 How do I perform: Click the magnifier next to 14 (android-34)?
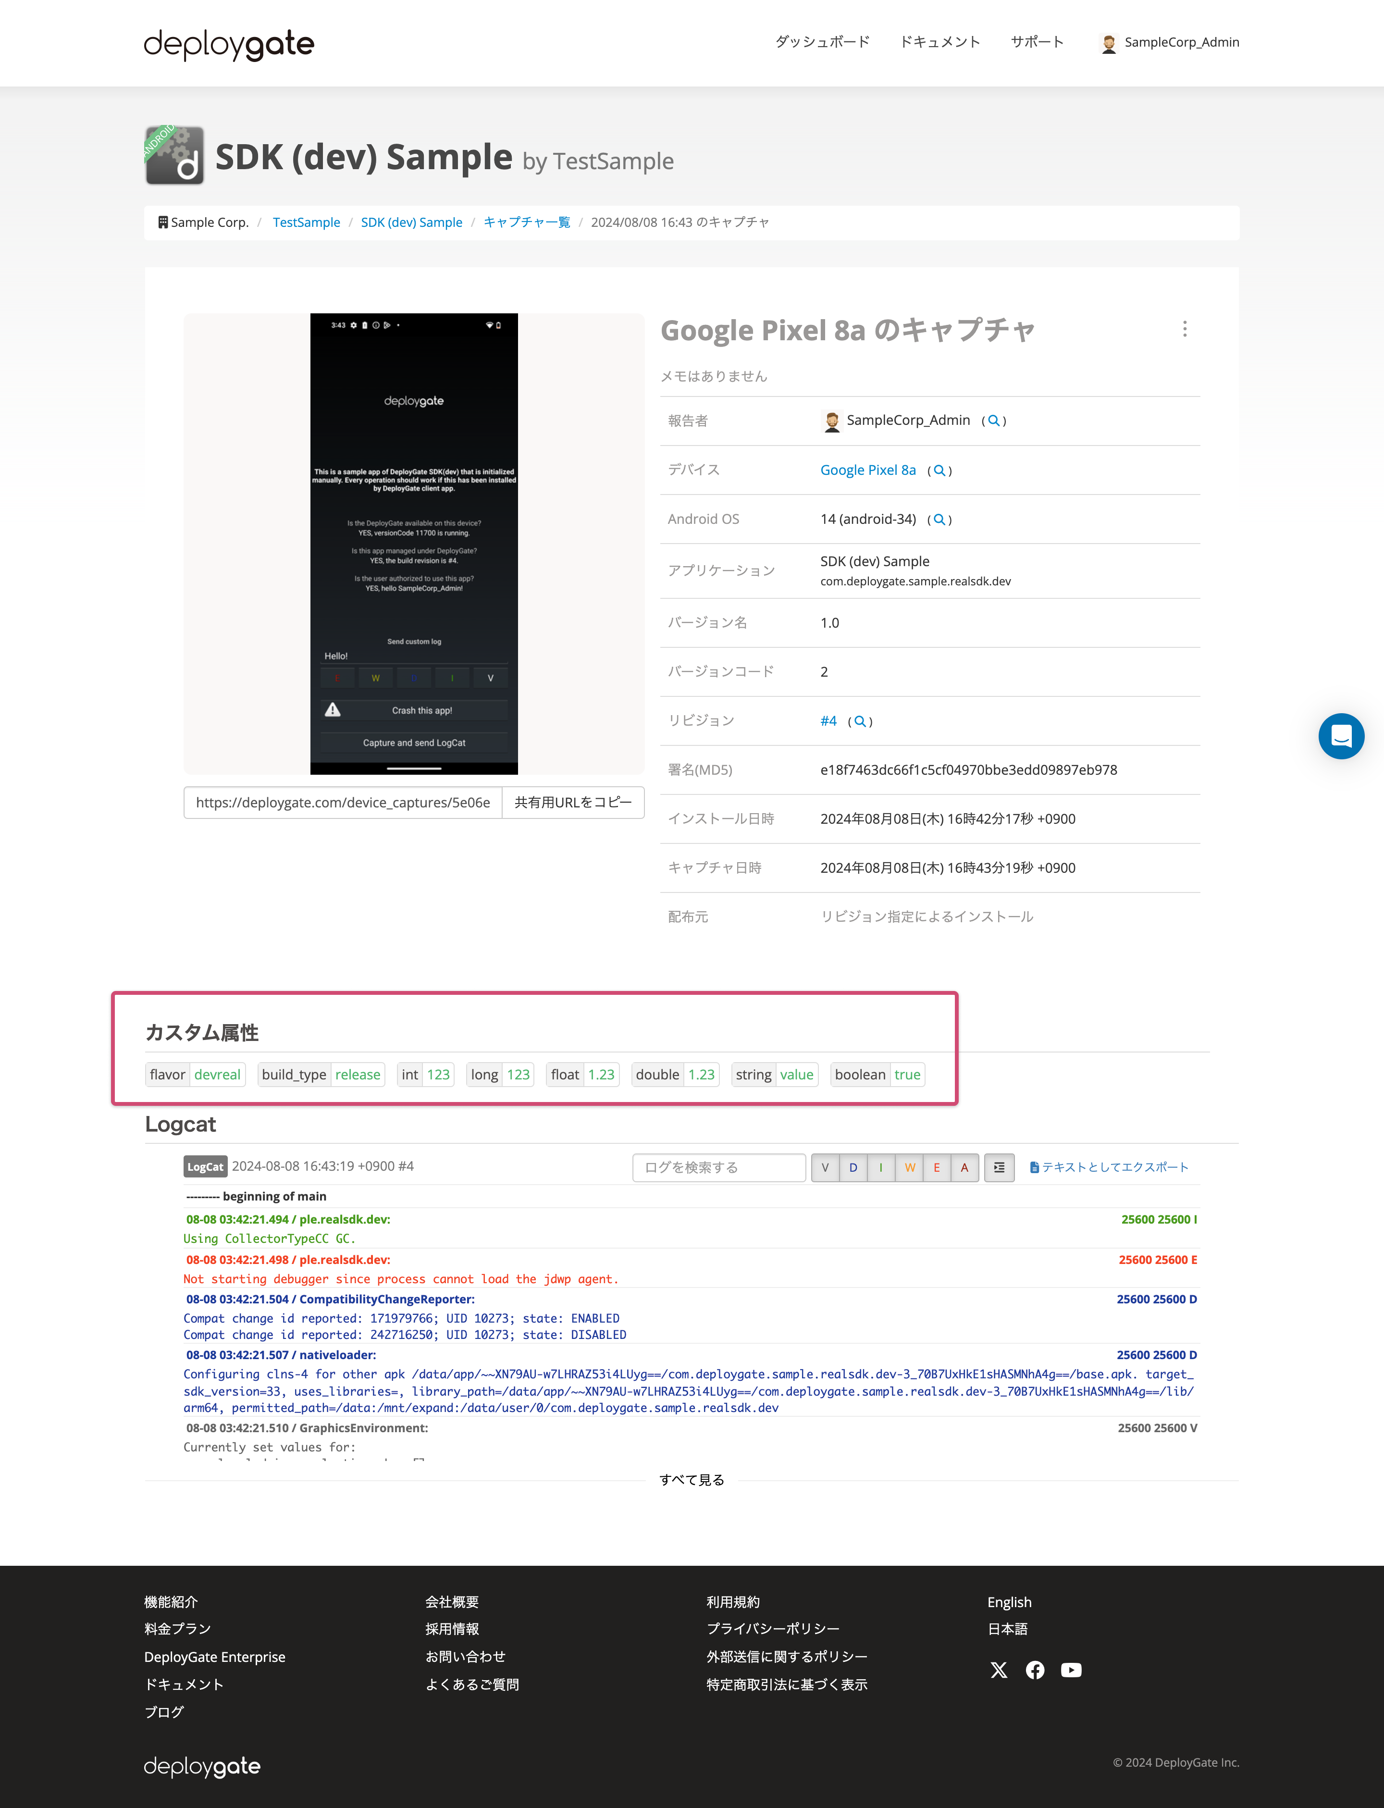[940, 520]
